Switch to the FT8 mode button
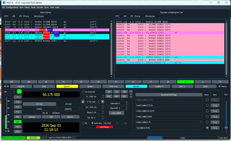The image size is (231, 141). pyautogui.click(x=18, y=102)
